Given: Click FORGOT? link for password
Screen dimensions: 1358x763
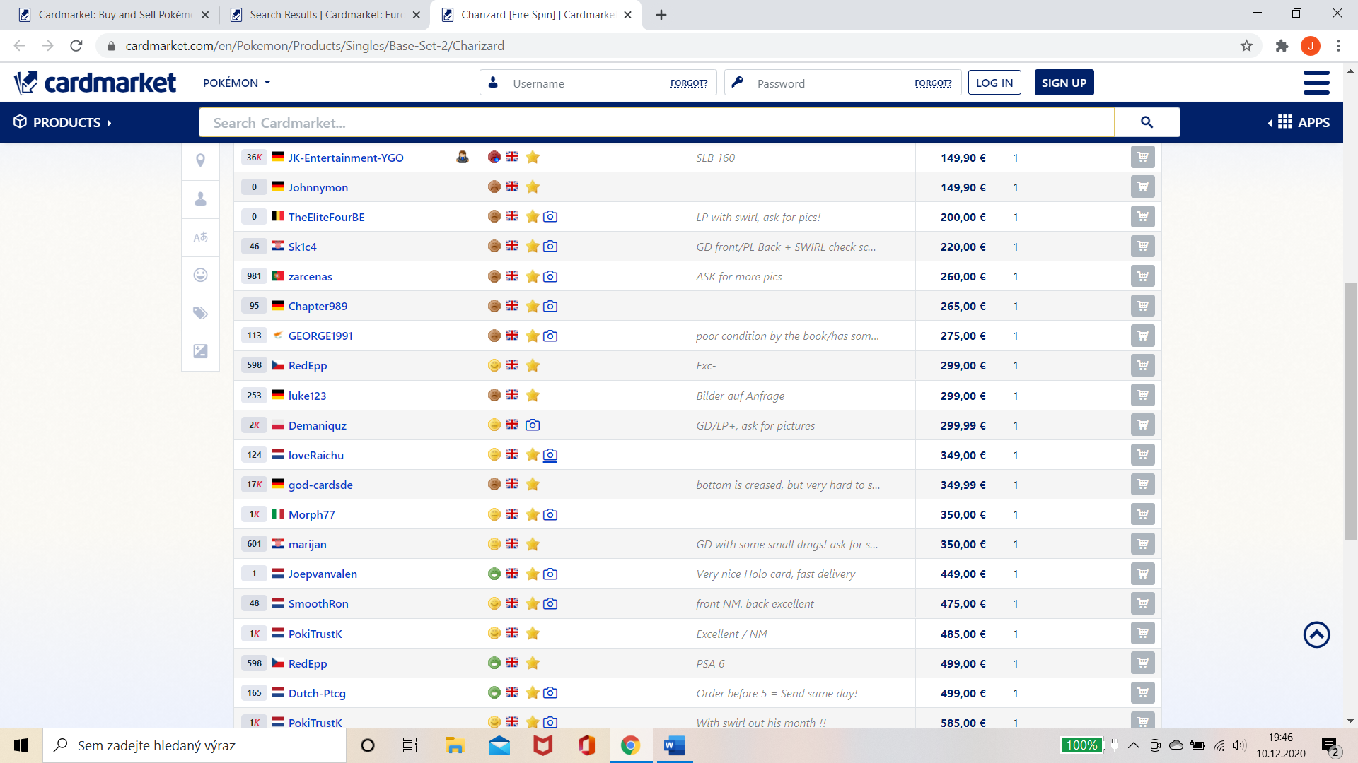Looking at the screenshot, I should click(x=933, y=83).
